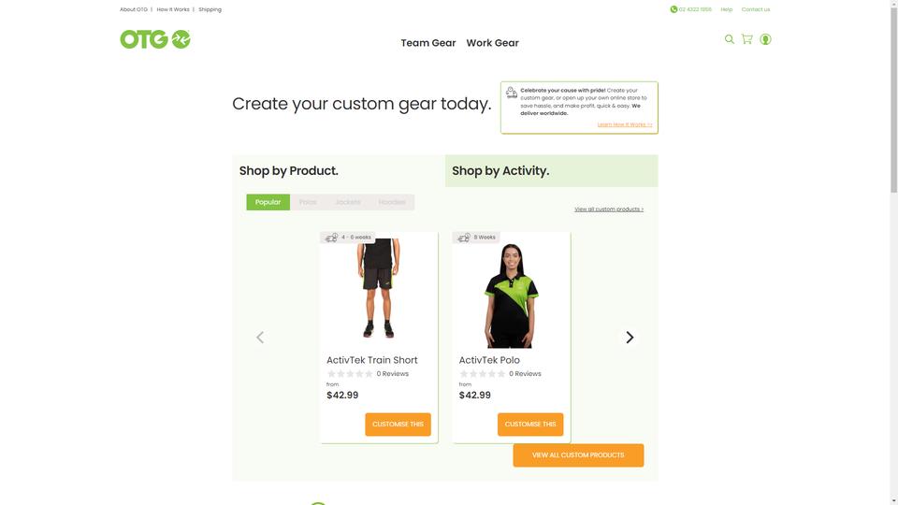Open the shopping cart icon
The width and height of the screenshot is (898, 505).
tap(746, 39)
